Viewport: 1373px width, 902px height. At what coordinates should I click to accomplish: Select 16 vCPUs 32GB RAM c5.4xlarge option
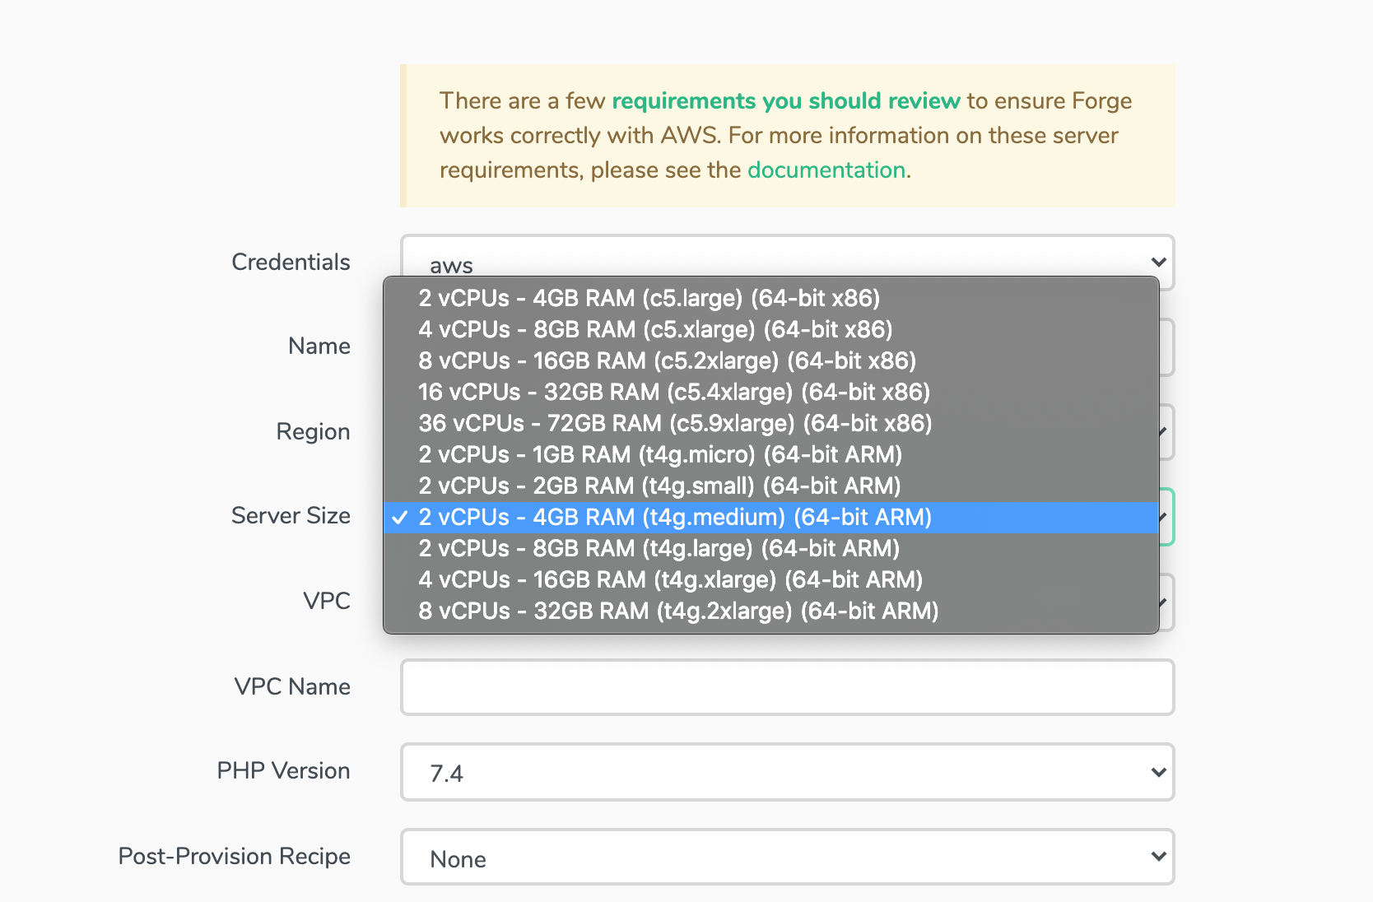(771, 392)
